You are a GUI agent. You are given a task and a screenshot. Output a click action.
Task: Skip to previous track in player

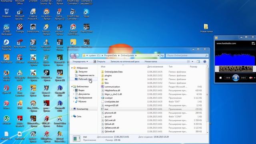228,78
